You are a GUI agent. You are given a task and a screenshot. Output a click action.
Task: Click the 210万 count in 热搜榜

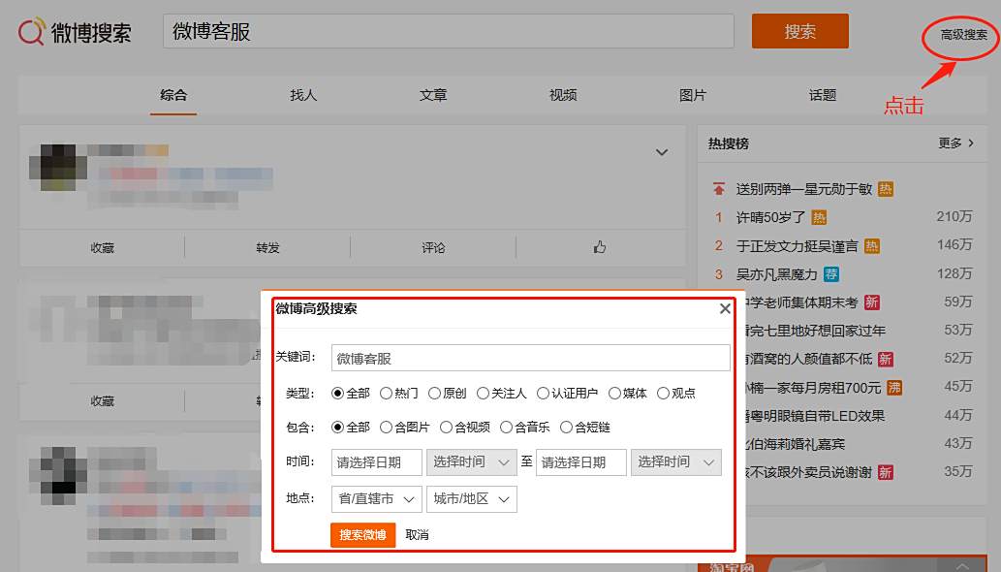pos(954,217)
